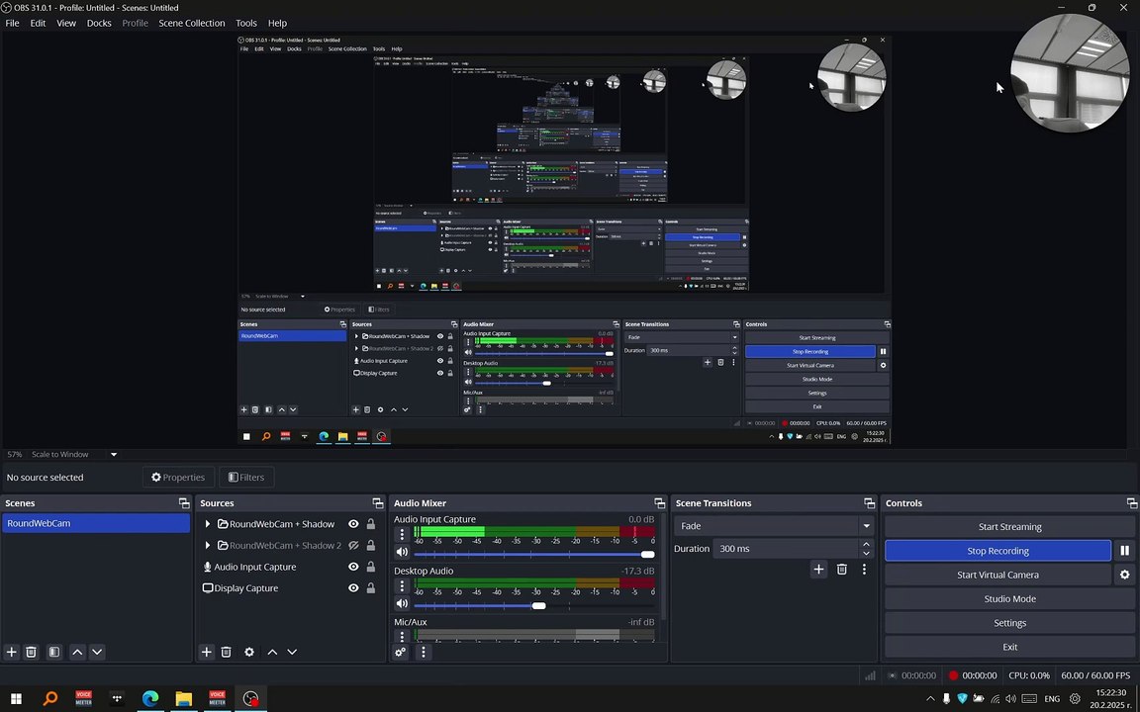Open File Explorer from the taskbar
The width and height of the screenshot is (1140, 712).
184,699
